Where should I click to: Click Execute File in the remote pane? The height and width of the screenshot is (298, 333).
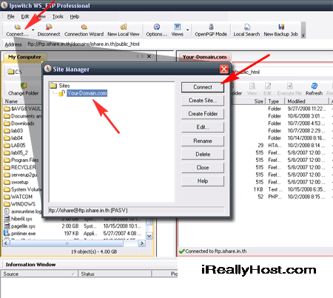tap(289, 89)
